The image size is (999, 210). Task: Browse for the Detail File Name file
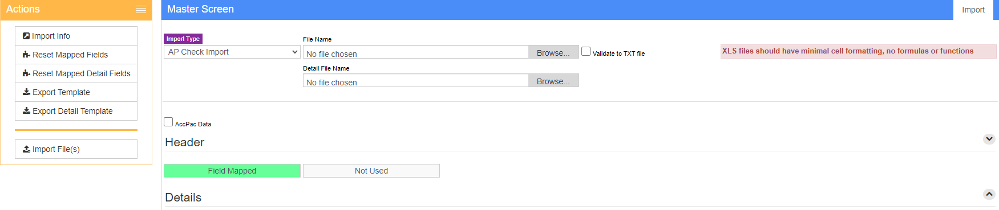pos(553,81)
